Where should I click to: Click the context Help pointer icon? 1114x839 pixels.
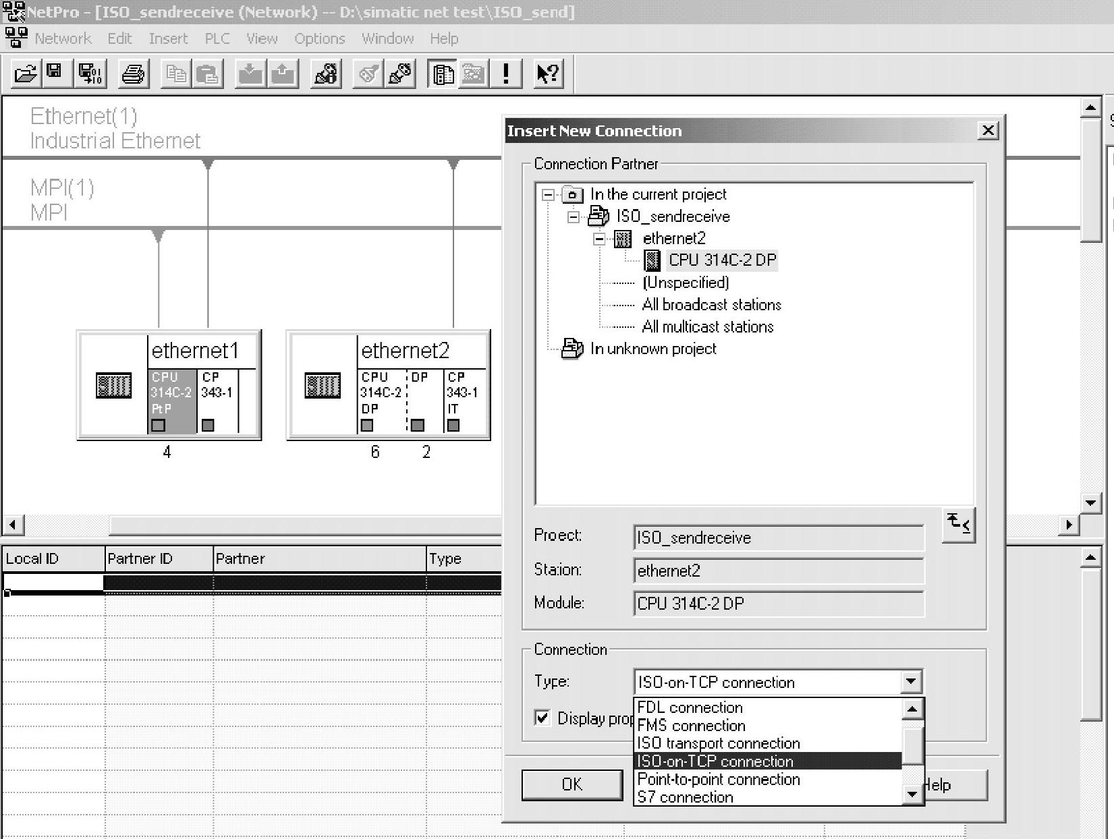pyautogui.click(x=548, y=74)
